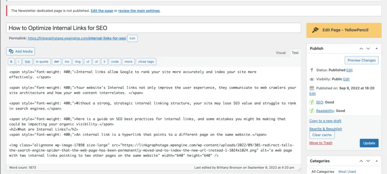Insert a del tag
Image resolution: width=387 pixels, height=174 pixels.
coord(56,62)
